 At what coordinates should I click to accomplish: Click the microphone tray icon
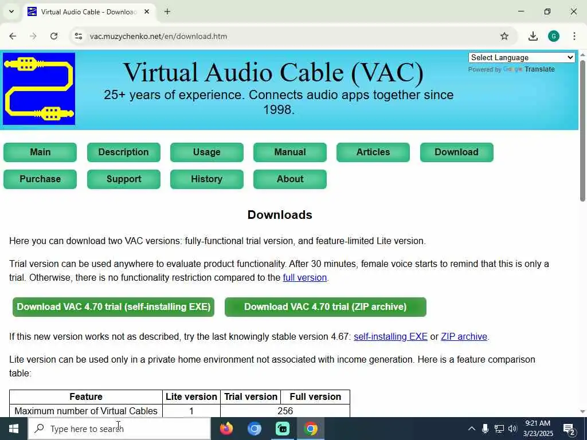(485, 429)
